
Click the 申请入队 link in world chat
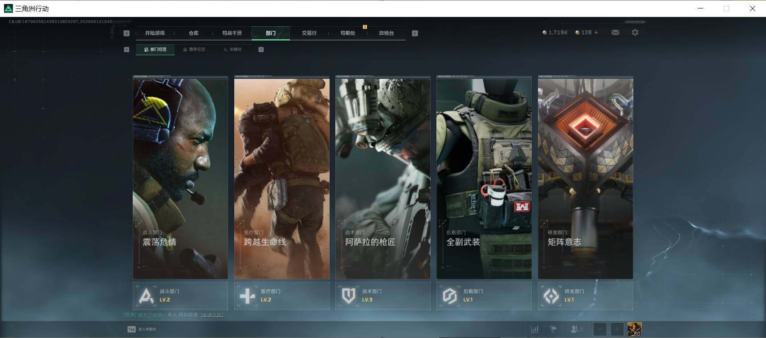tap(212, 315)
